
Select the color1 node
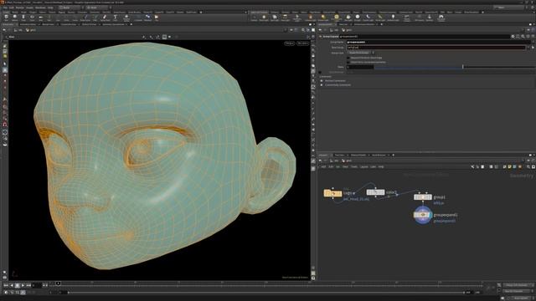tap(375, 192)
